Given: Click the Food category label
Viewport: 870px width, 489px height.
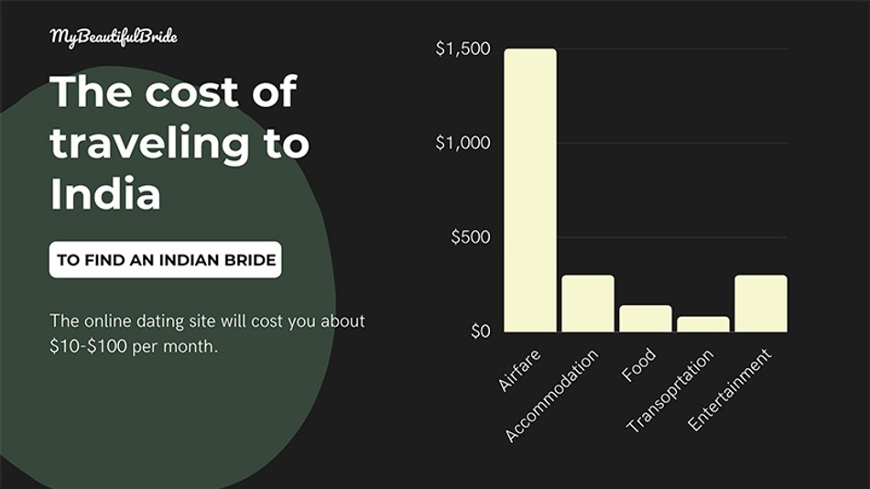Looking at the screenshot, I should (x=638, y=365).
